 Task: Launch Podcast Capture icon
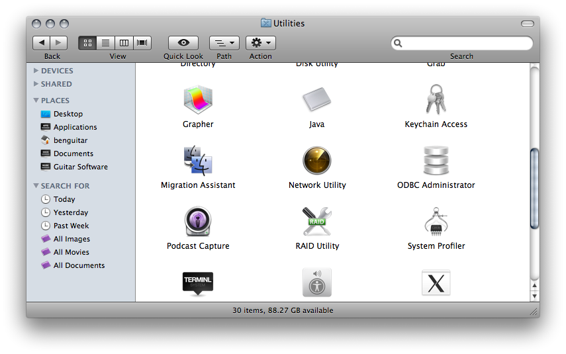coord(198,222)
